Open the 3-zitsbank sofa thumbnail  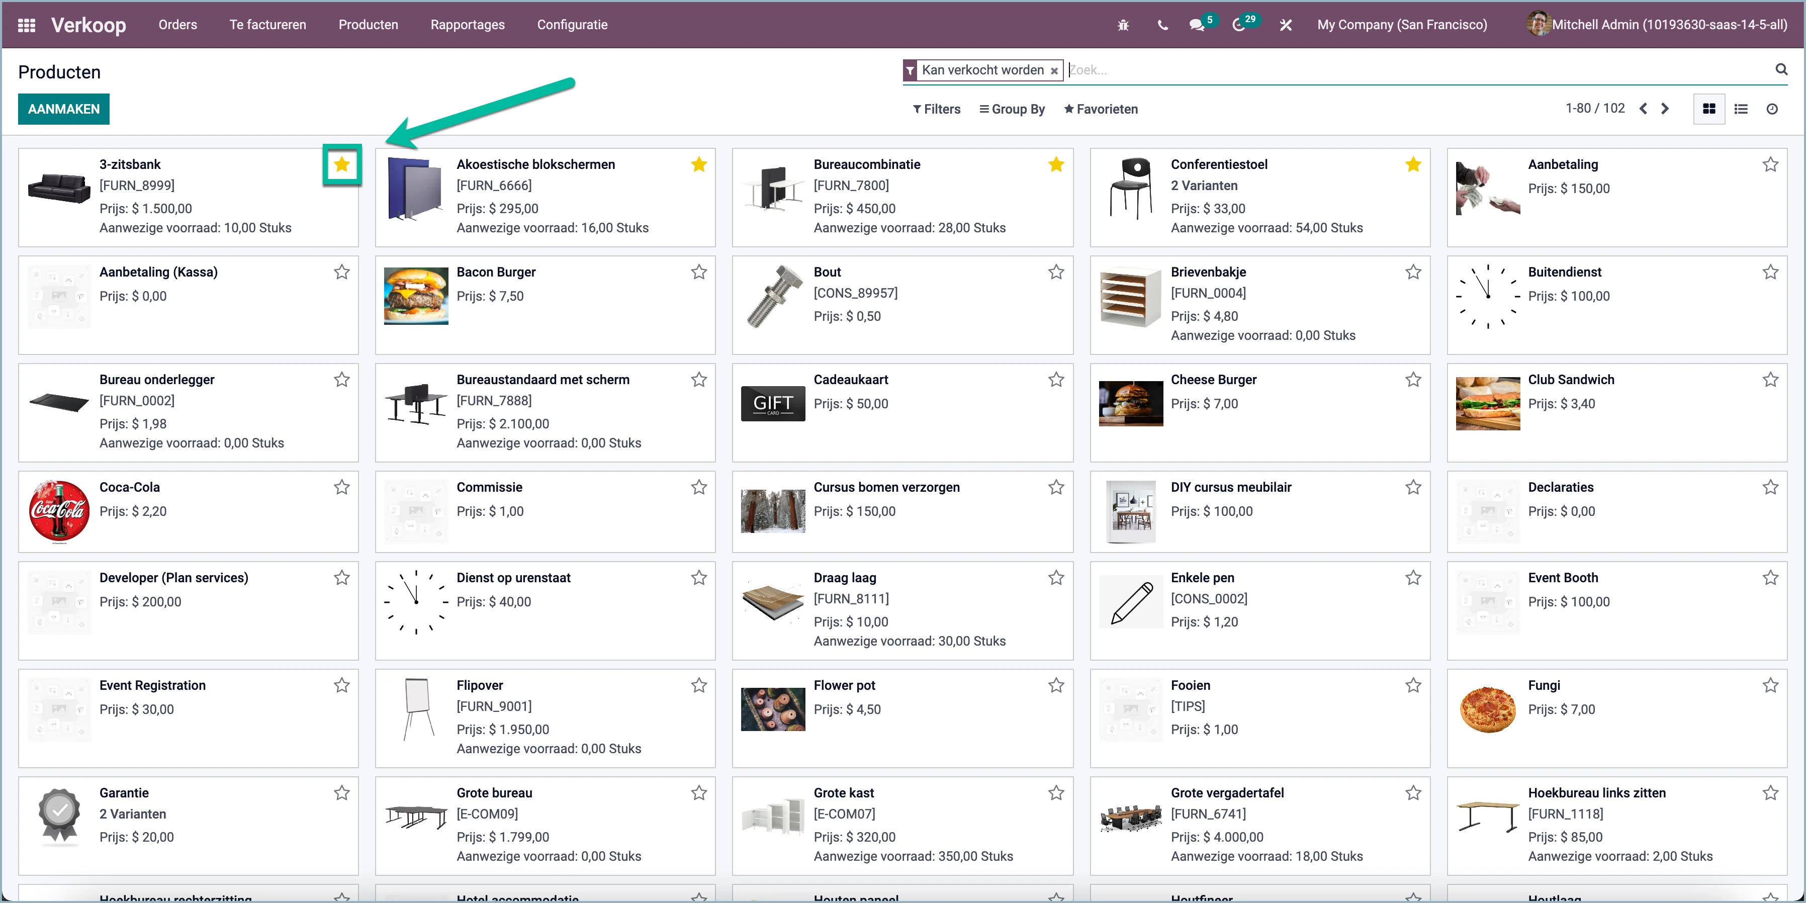(x=59, y=189)
